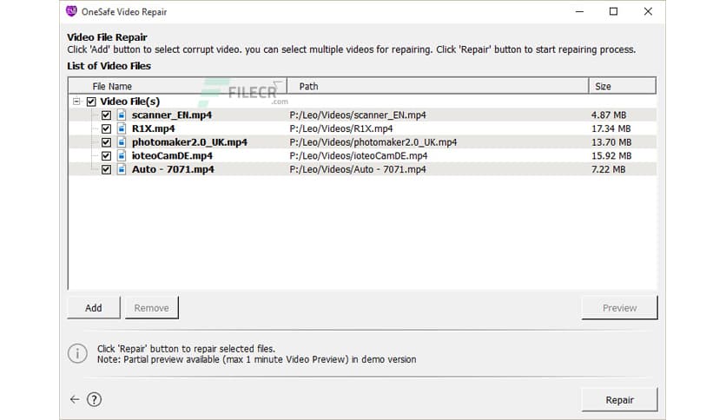Click the File Name column header
The image size is (726, 420).
click(x=178, y=87)
